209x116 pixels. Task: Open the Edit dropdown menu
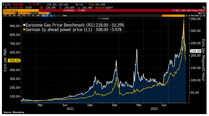pyautogui.click(x=83, y=10)
